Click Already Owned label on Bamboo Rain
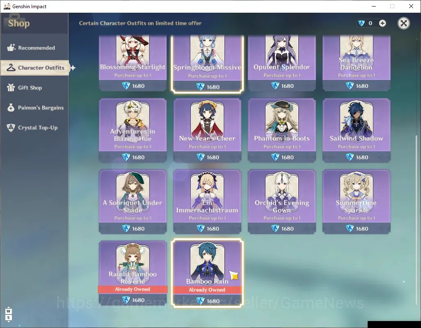 pos(207,290)
